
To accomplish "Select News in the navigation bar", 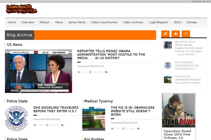I will pos(59,22).
